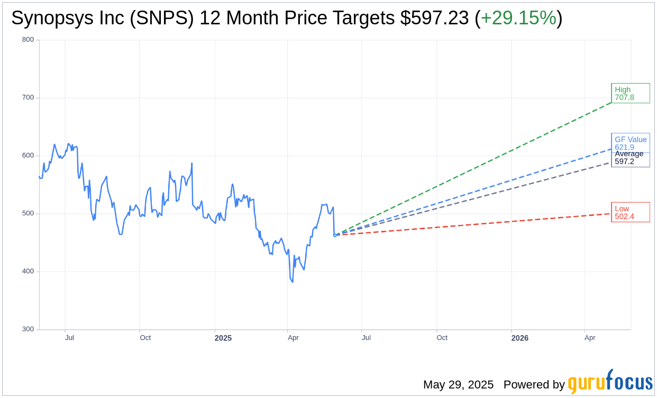The height and width of the screenshot is (398, 657).
Task: Click the 800 y-axis label
Action: [x=28, y=40]
